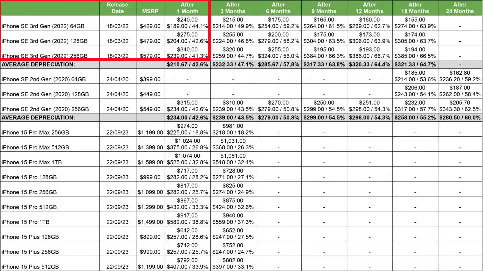Select row 'iPhone 15 Pro Max 1TB'
The width and height of the screenshot is (483, 271).
(241, 159)
